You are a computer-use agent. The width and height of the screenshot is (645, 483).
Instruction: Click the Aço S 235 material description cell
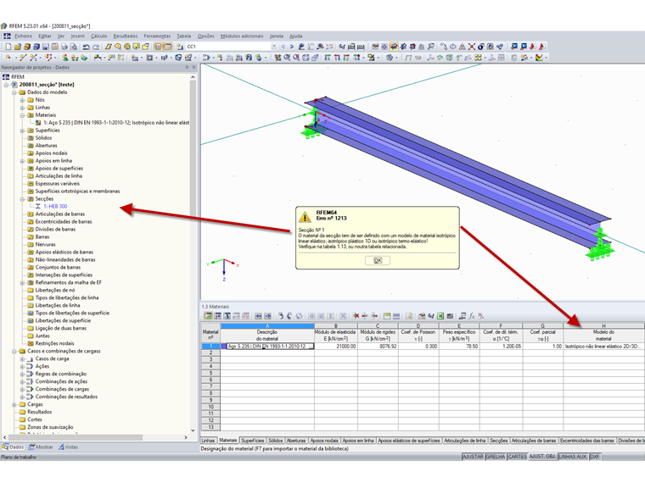click(x=270, y=347)
